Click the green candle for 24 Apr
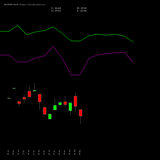 (x=50, y=116)
